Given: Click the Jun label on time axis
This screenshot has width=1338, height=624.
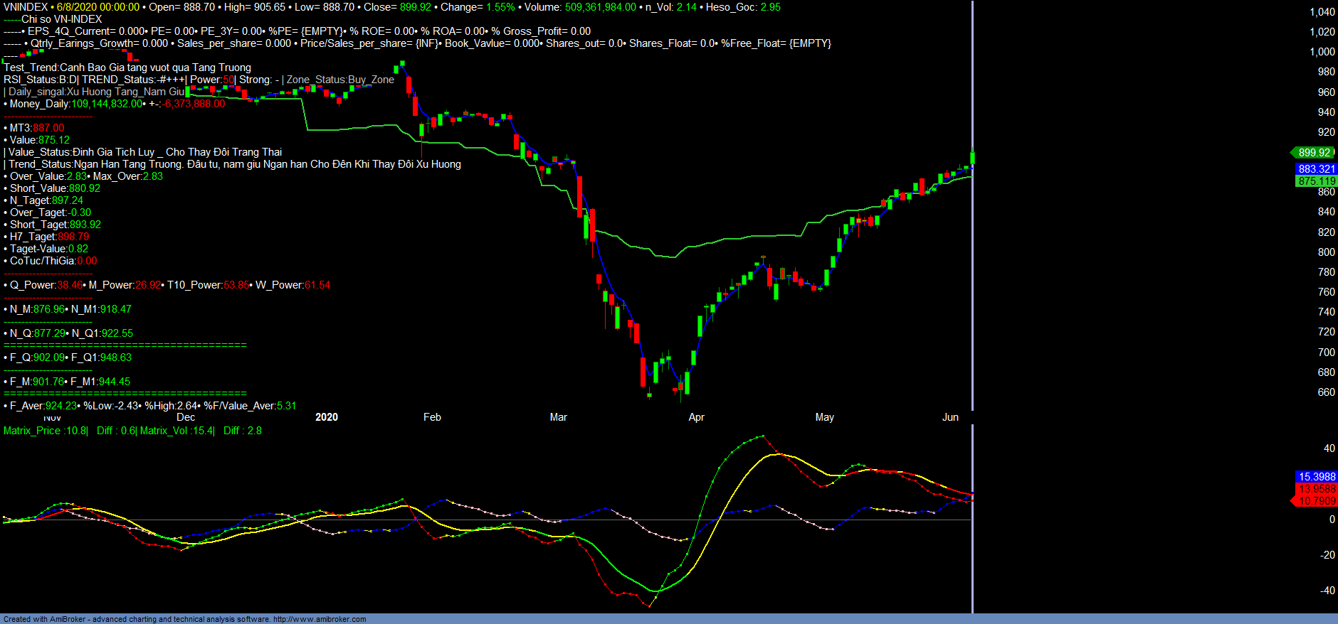Looking at the screenshot, I should pyautogui.click(x=950, y=417).
